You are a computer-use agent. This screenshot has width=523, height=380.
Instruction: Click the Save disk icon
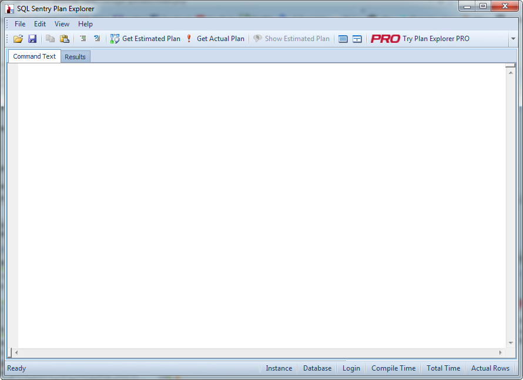(32, 39)
